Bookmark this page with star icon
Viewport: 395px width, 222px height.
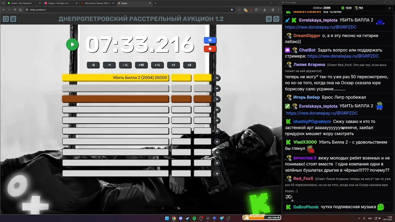[232, 10]
